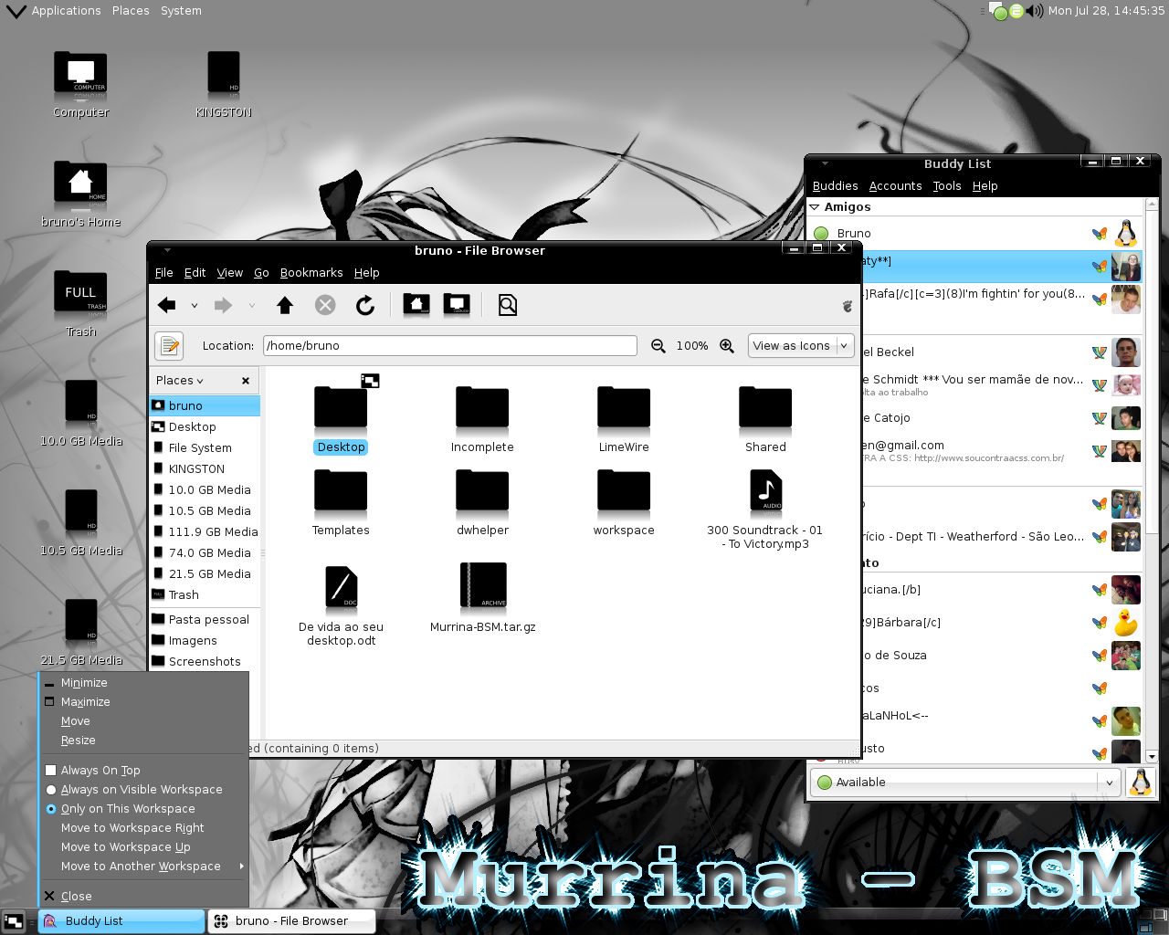This screenshot has width=1169, height=935.
Task: Select the LimeWire folder
Action: pyautogui.click(x=624, y=419)
